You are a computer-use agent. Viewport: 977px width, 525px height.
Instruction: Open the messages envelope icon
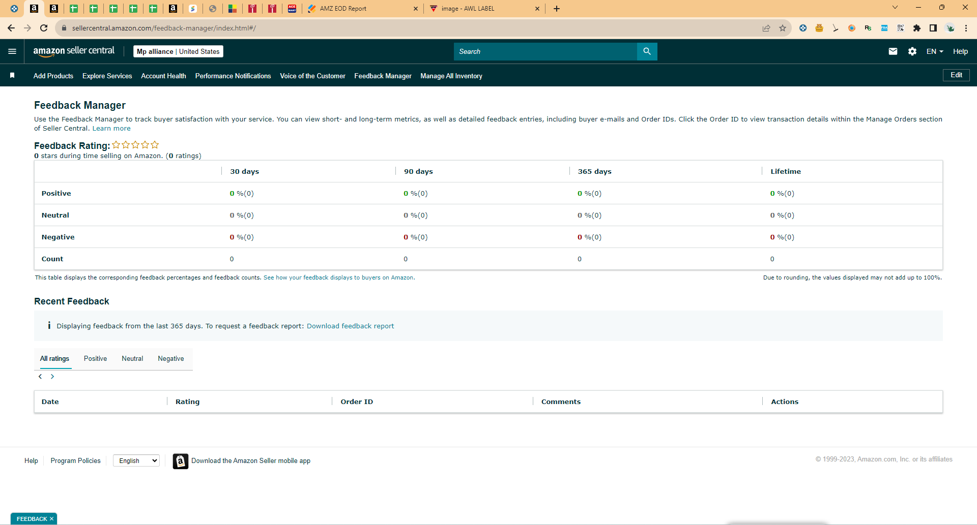coord(893,51)
